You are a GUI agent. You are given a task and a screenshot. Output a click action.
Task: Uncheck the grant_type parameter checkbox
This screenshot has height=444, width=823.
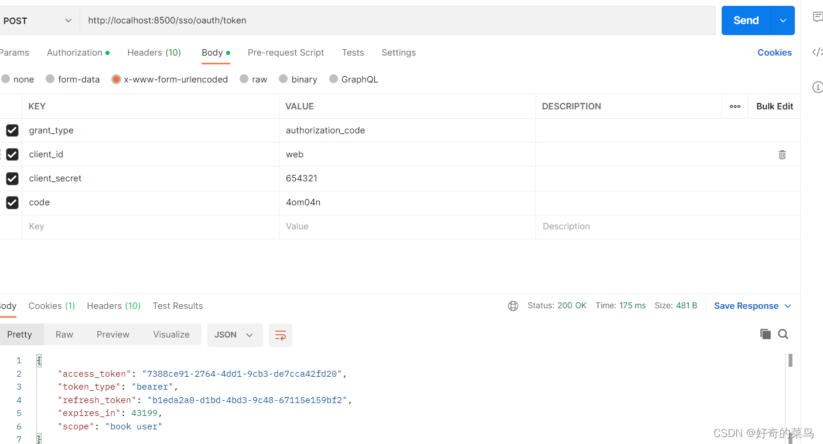tap(12, 130)
